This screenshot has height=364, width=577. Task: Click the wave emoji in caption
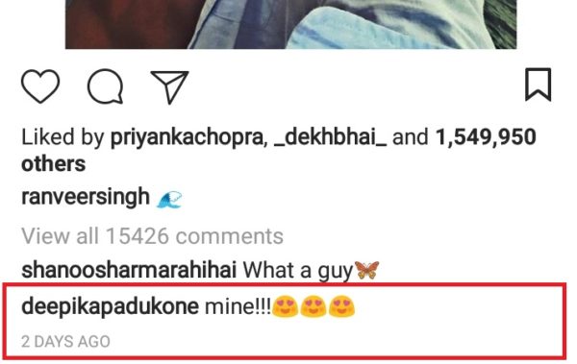tap(169, 200)
